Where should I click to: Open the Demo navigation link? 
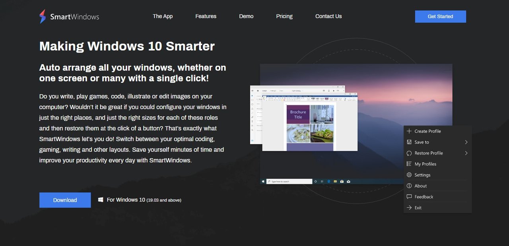tap(246, 16)
